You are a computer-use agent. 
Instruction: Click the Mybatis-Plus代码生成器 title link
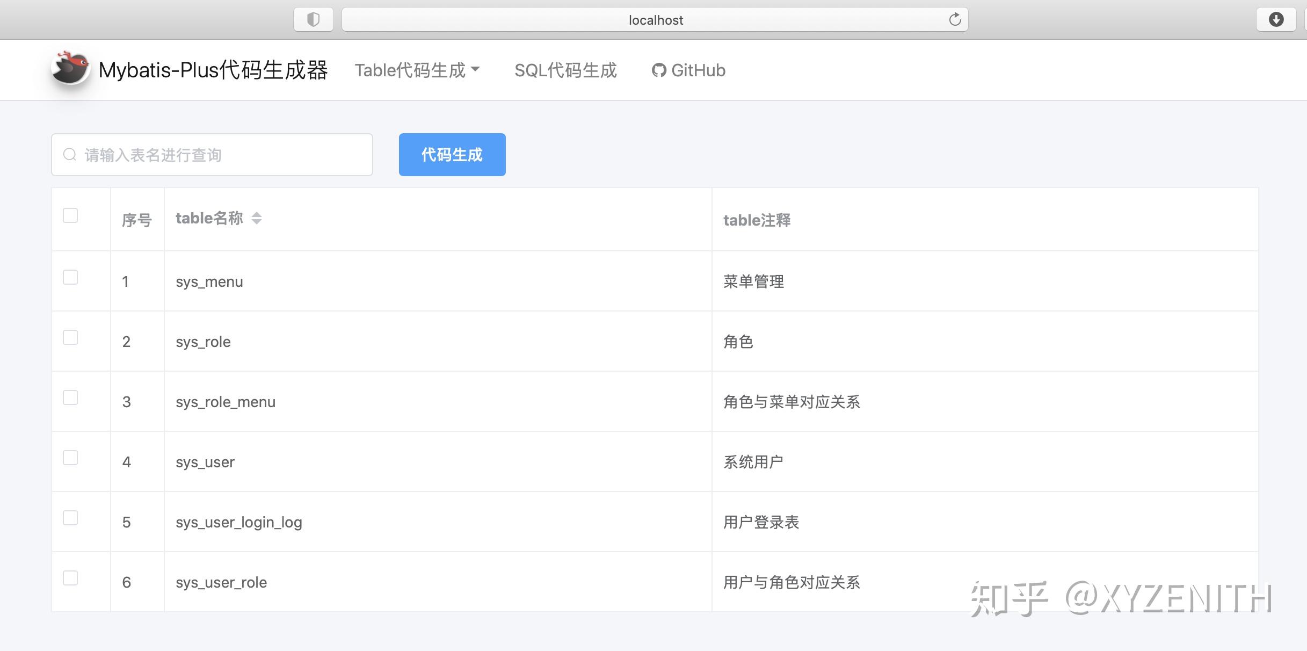(213, 70)
